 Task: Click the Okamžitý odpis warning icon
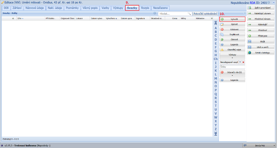[x=222, y=50]
